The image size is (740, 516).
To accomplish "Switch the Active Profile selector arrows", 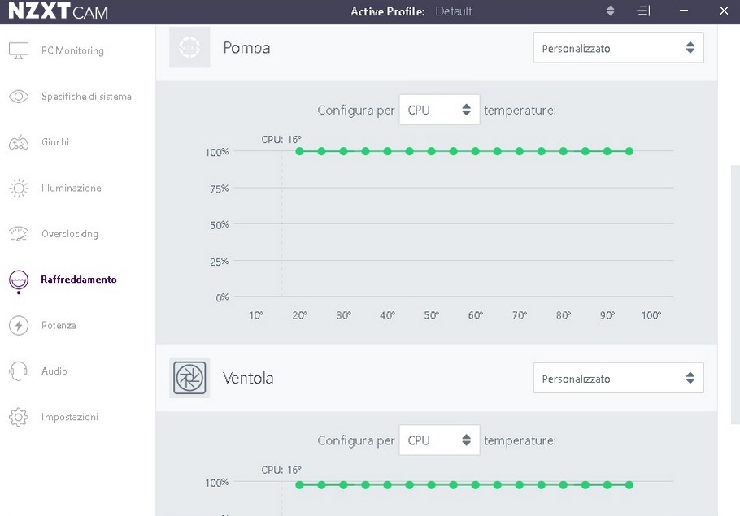I will coord(611,11).
